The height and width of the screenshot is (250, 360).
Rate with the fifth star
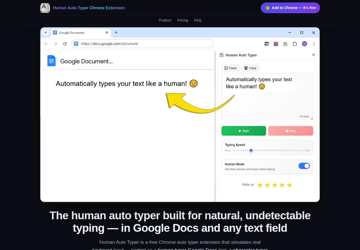[289, 185]
